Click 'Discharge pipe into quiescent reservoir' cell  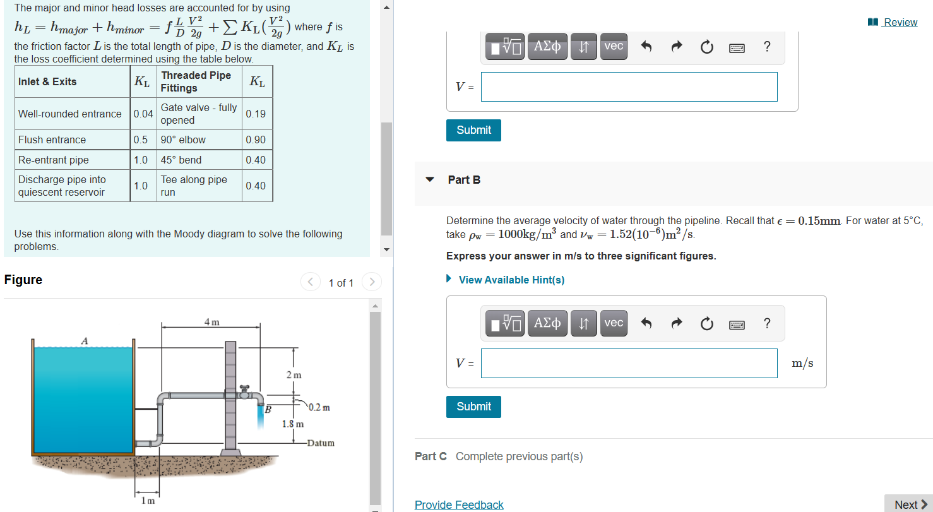pos(73,186)
